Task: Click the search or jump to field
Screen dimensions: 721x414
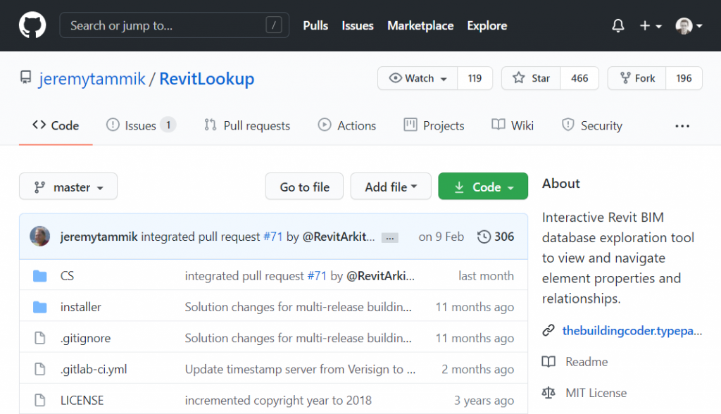Action: 174,25
